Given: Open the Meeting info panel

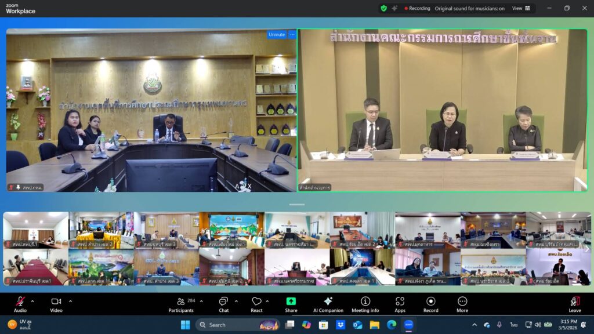Looking at the screenshot, I should point(365,304).
